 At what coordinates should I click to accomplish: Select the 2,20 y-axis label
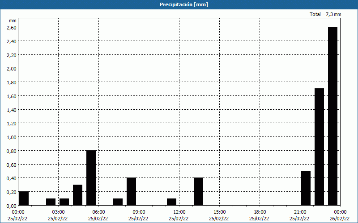12,55
